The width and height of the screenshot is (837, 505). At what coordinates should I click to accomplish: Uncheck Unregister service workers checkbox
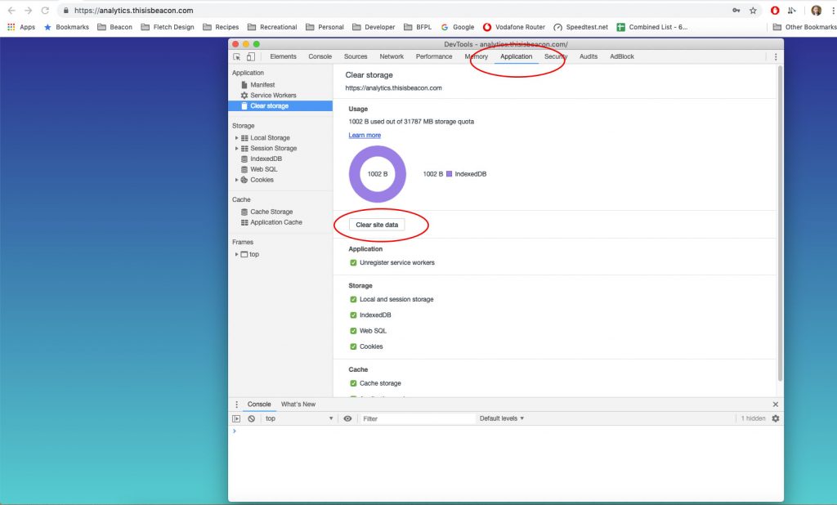coord(353,263)
